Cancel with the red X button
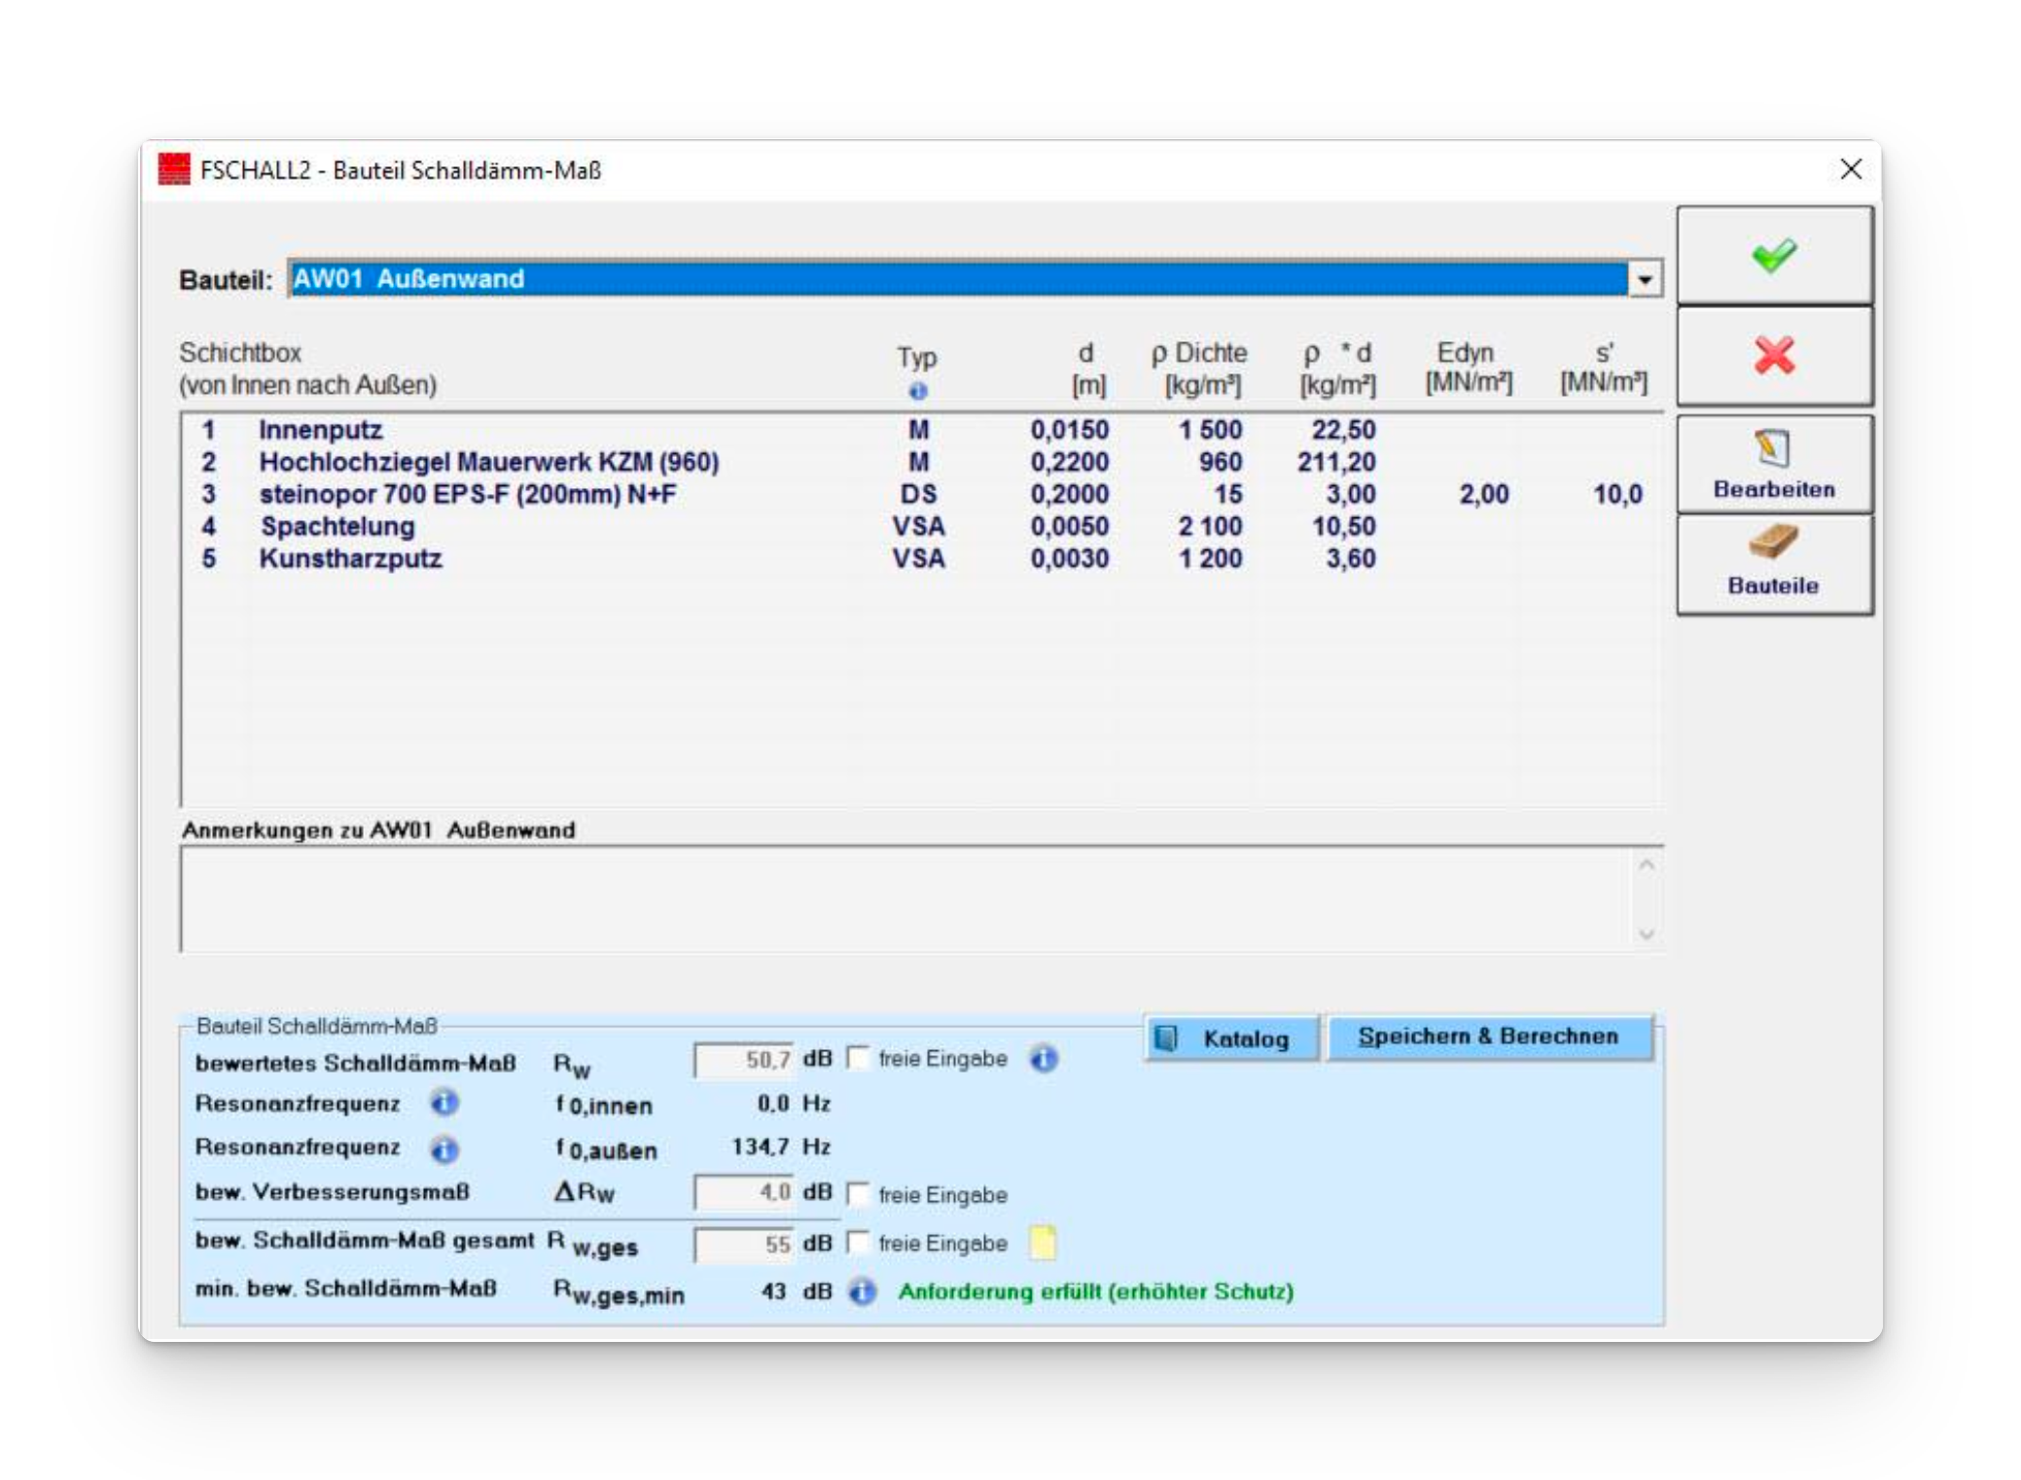 (1773, 356)
